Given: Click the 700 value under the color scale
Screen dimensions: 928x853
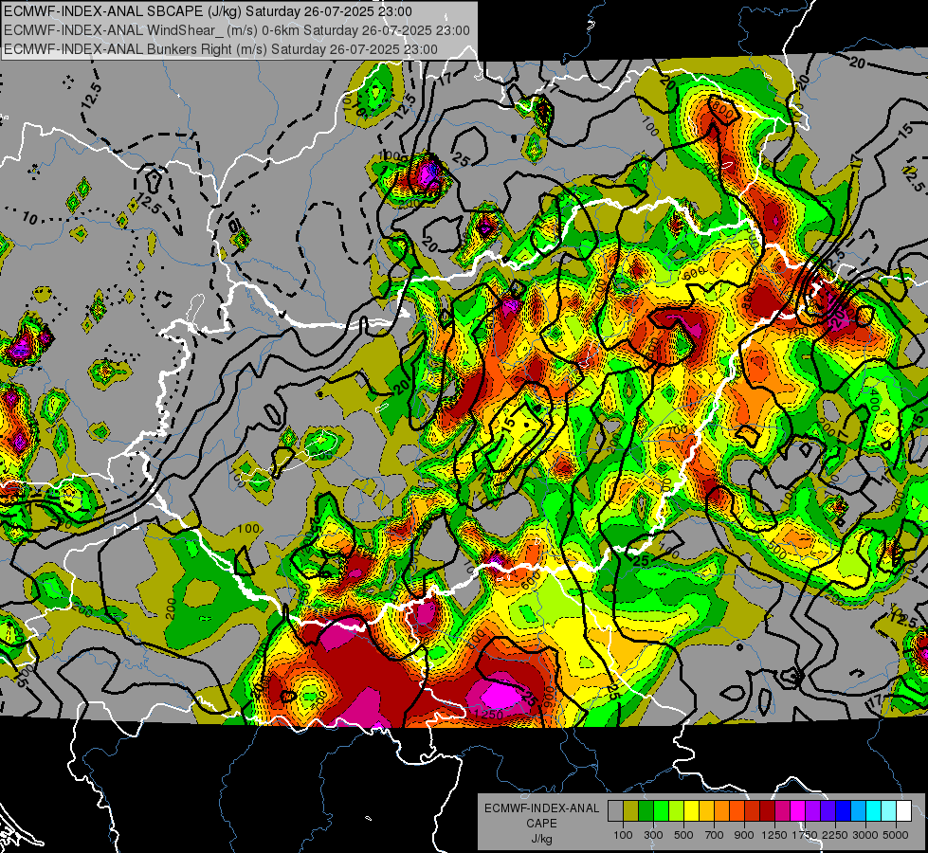Looking at the screenshot, I should (x=715, y=835).
